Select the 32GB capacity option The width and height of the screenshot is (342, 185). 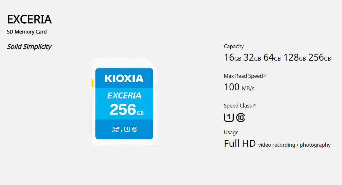pyautogui.click(x=252, y=58)
